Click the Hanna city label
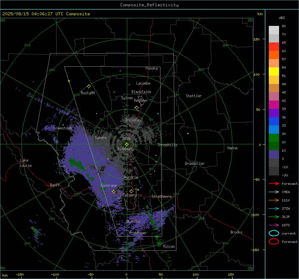This screenshot has height=279, width=299. point(232,148)
